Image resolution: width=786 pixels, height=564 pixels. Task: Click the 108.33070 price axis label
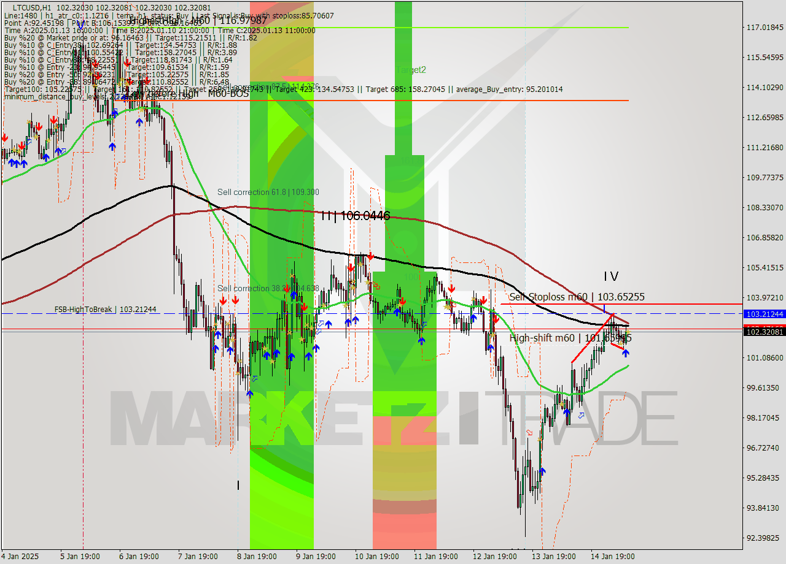coord(764,208)
